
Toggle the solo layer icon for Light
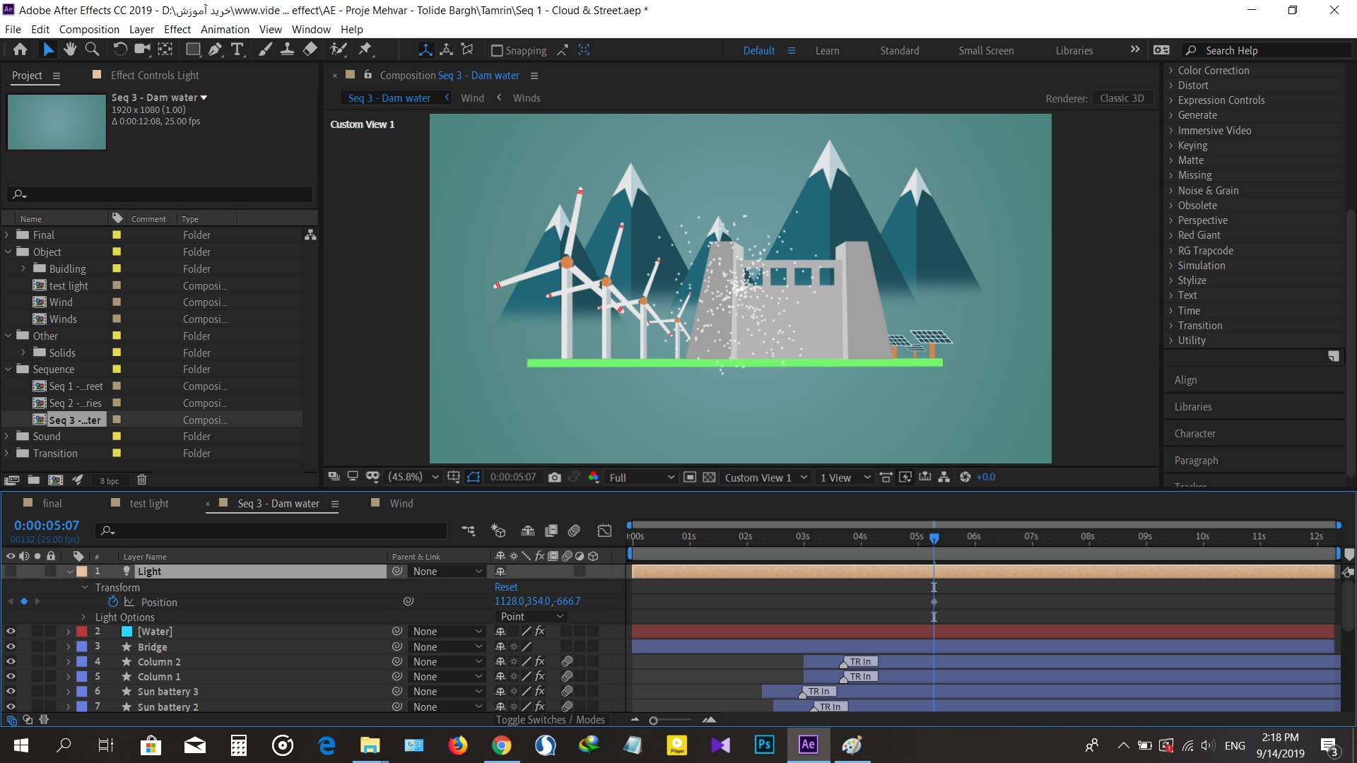pyautogui.click(x=37, y=571)
